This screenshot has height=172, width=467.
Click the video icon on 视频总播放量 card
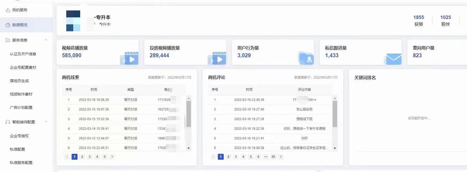pos(130,58)
